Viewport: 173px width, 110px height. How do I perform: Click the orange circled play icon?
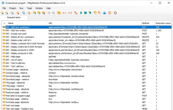110,13
